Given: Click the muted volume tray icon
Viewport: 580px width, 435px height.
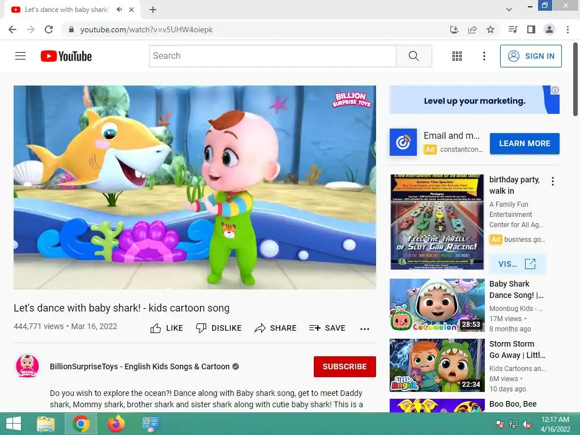Looking at the screenshot, I should [x=527, y=424].
